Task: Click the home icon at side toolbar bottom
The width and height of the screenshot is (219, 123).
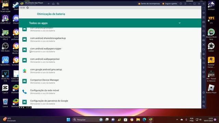Action: coord(204,102)
